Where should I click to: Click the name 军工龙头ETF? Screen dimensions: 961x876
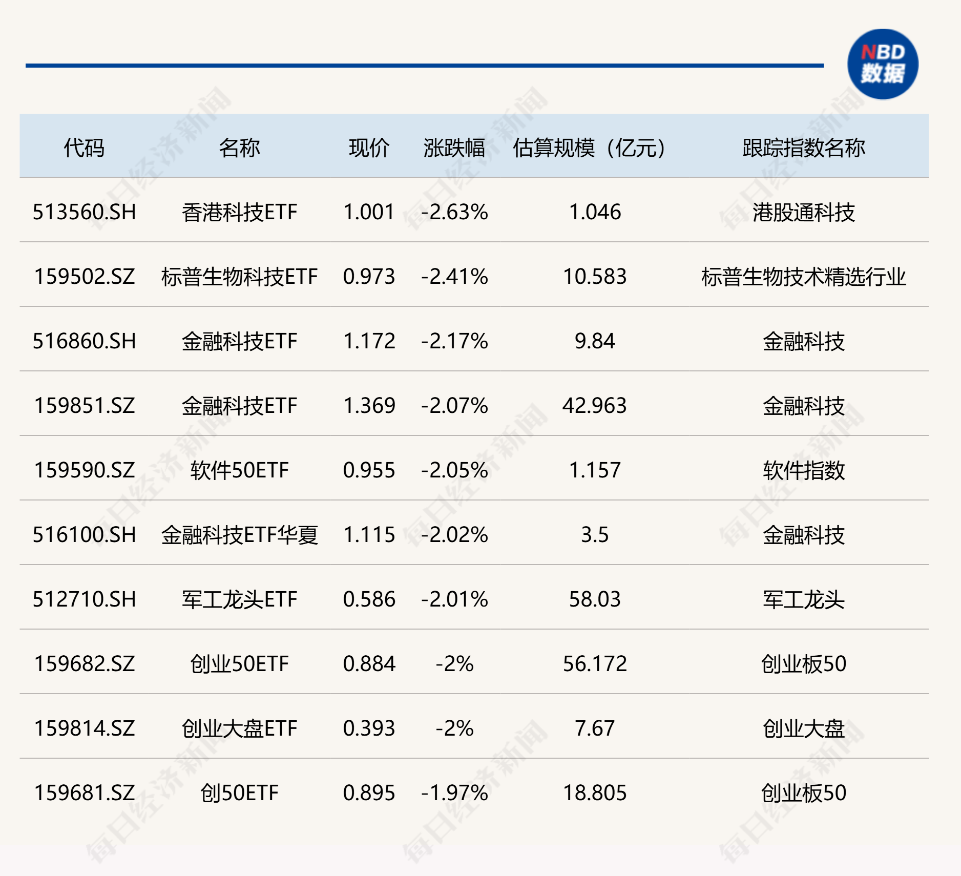coord(239,599)
